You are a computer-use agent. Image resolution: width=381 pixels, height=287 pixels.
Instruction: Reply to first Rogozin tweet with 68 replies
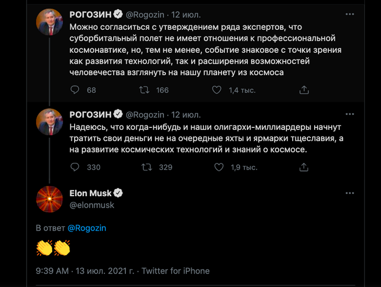pyautogui.click(x=75, y=90)
